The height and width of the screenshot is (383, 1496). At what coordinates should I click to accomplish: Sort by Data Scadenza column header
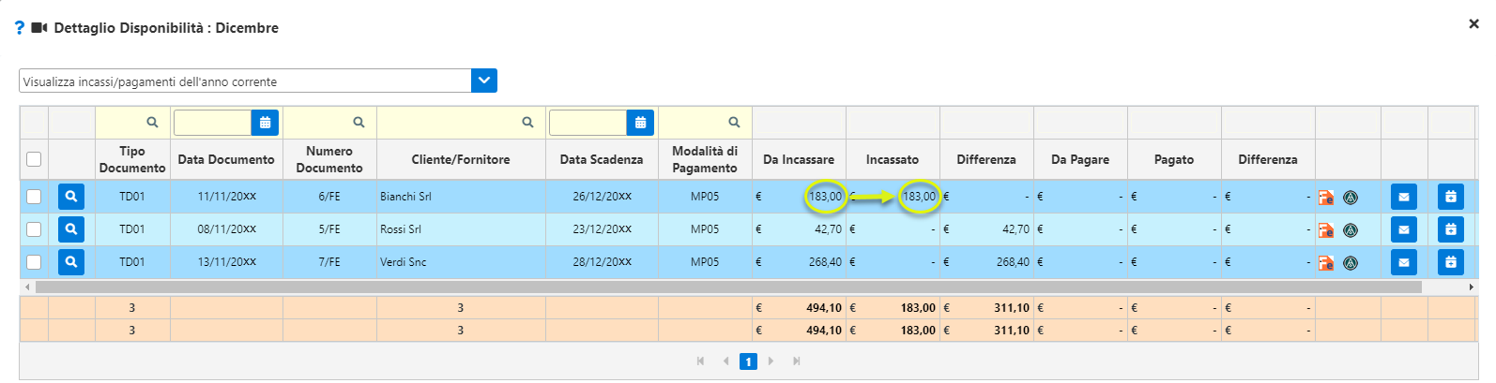point(602,159)
